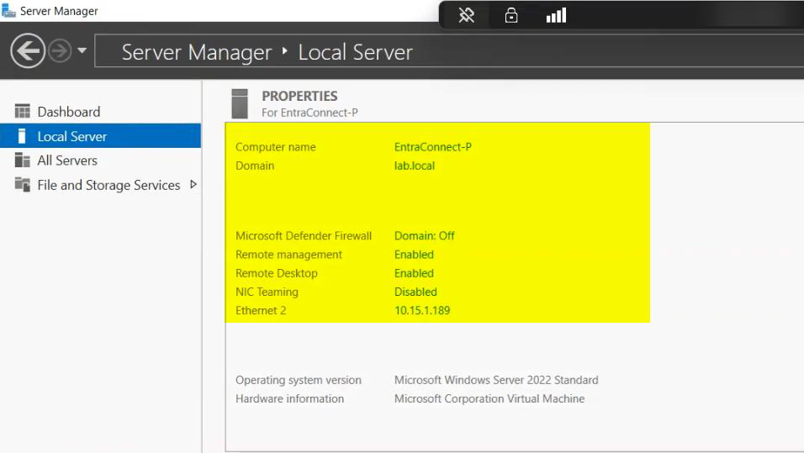
Task: Open the navigation history dropdown arrow
Action: click(82, 50)
